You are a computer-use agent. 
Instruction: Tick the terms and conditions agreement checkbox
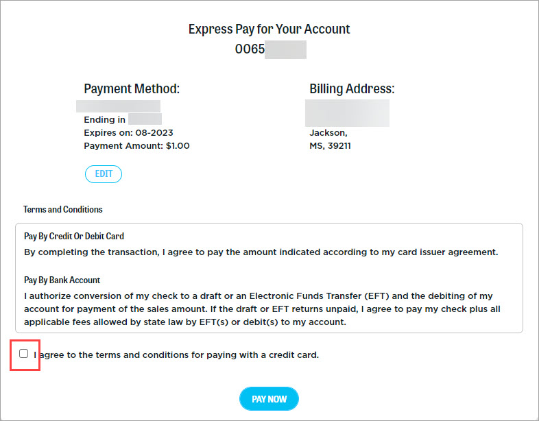pyautogui.click(x=24, y=354)
